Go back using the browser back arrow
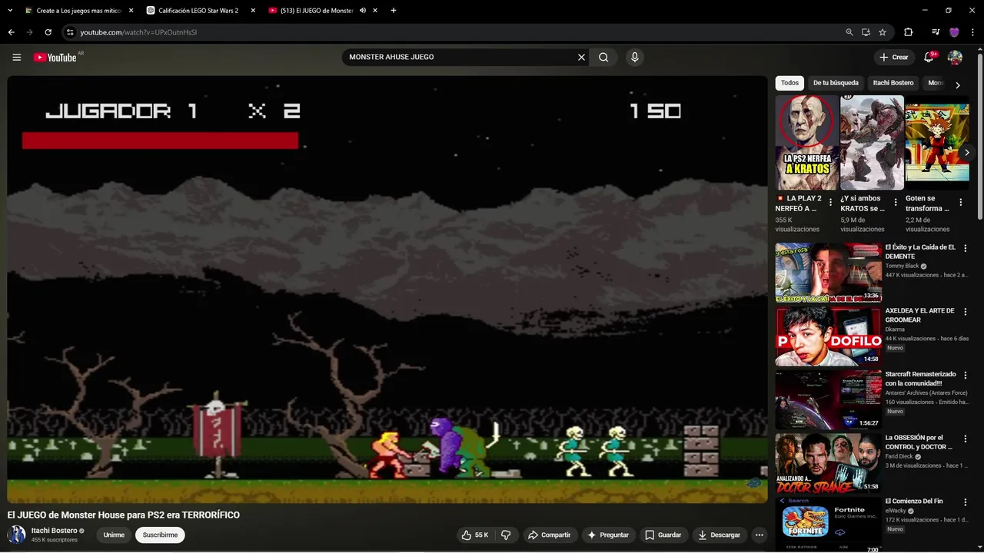Viewport: 984px width, 553px height. pos(11,32)
